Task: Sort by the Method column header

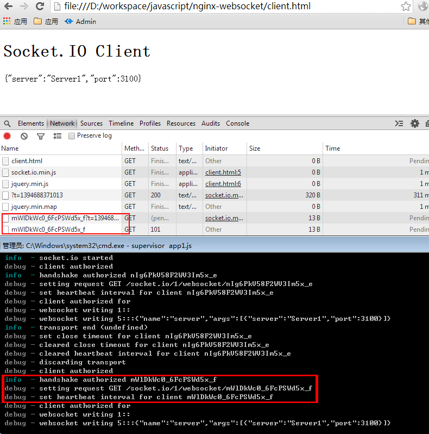Action: point(135,148)
